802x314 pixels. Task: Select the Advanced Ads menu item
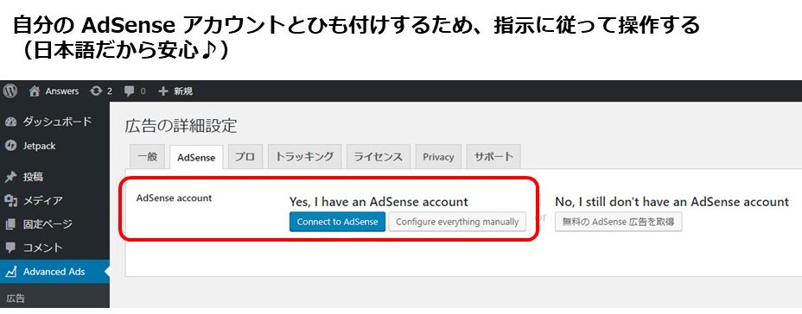pos(54,272)
